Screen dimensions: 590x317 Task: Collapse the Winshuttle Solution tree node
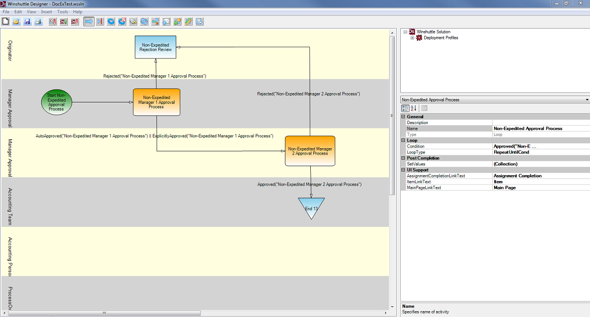click(405, 32)
